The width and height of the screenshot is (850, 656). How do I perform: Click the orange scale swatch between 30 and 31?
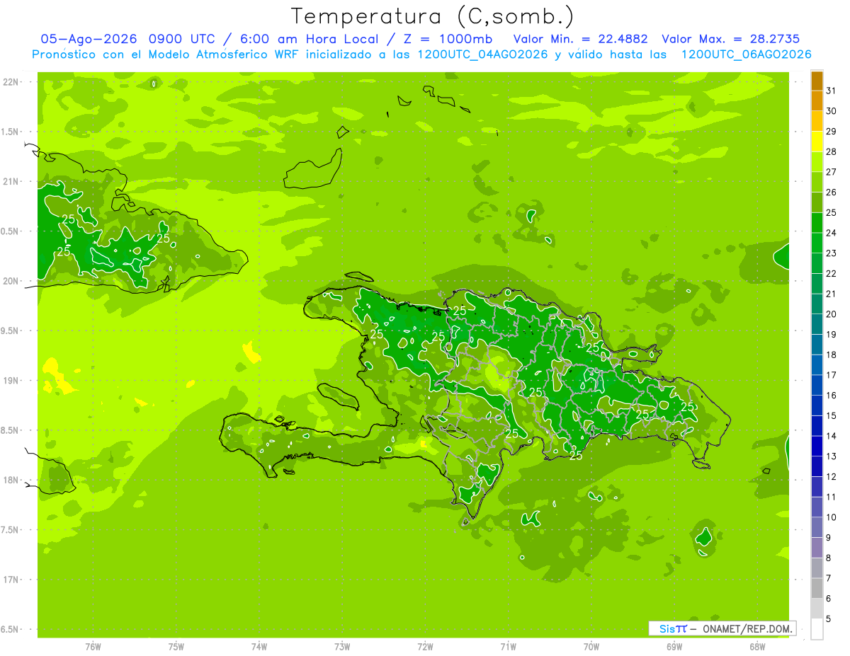pos(817,101)
